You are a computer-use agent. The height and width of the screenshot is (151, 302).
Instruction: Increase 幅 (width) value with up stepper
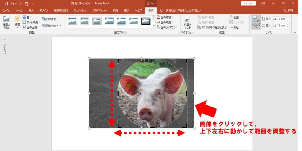[288, 24]
